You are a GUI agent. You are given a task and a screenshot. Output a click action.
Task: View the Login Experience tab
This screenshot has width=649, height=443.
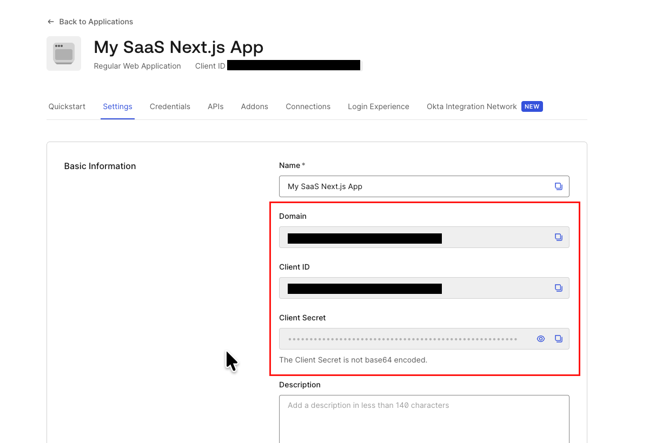click(378, 106)
